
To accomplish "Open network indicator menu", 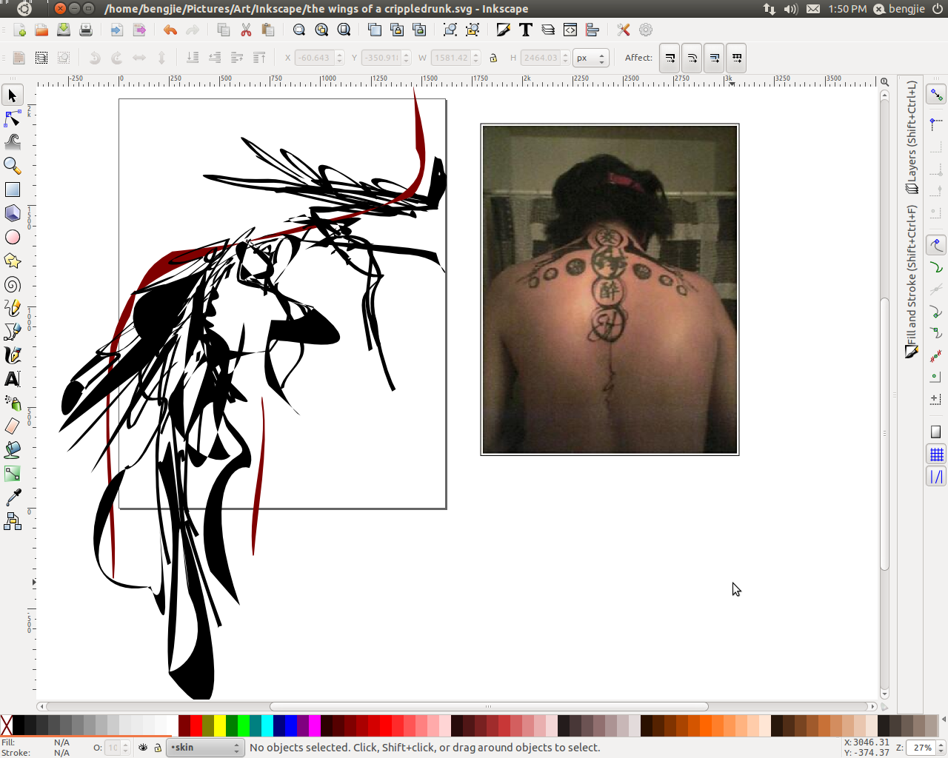I will pyautogui.click(x=769, y=9).
